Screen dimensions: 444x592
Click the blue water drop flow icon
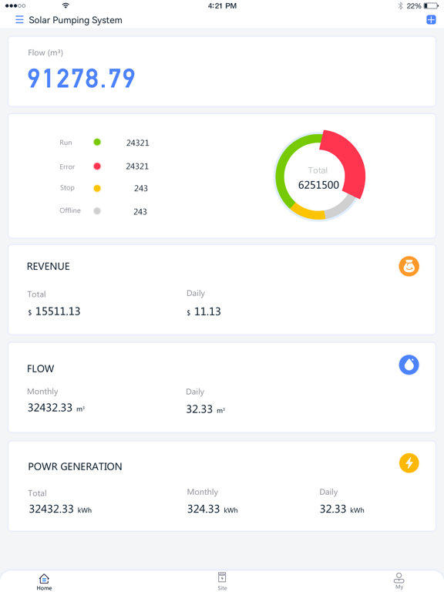409,365
